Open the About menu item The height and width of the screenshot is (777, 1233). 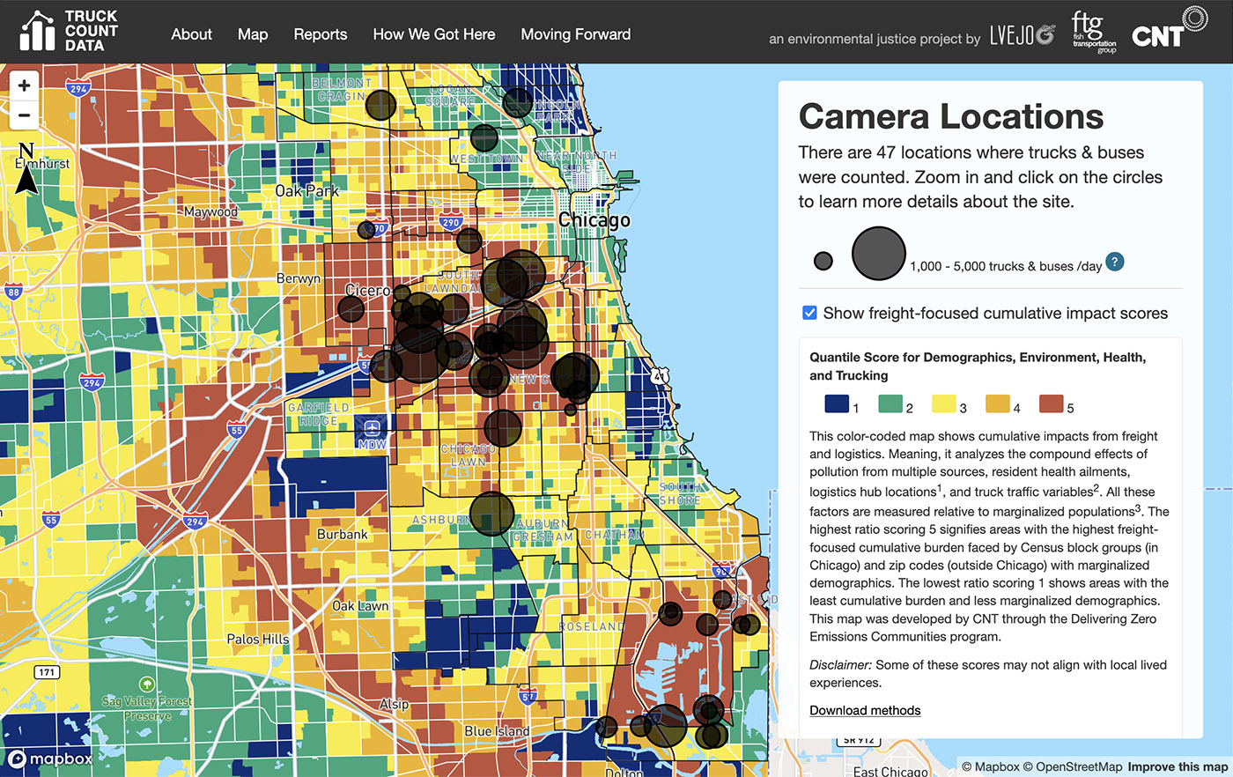click(x=191, y=34)
